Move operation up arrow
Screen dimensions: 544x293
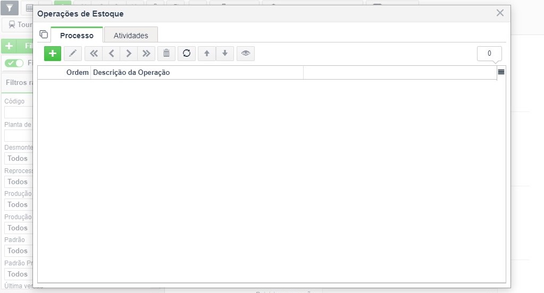click(x=207, y=53)
